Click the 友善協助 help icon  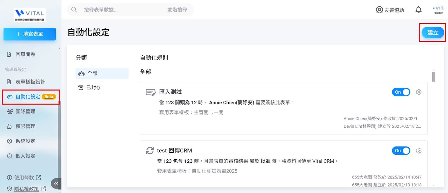point(379,10)
